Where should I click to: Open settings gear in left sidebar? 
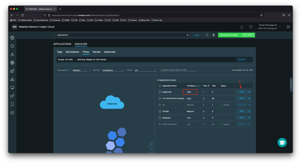pos(12,113)
